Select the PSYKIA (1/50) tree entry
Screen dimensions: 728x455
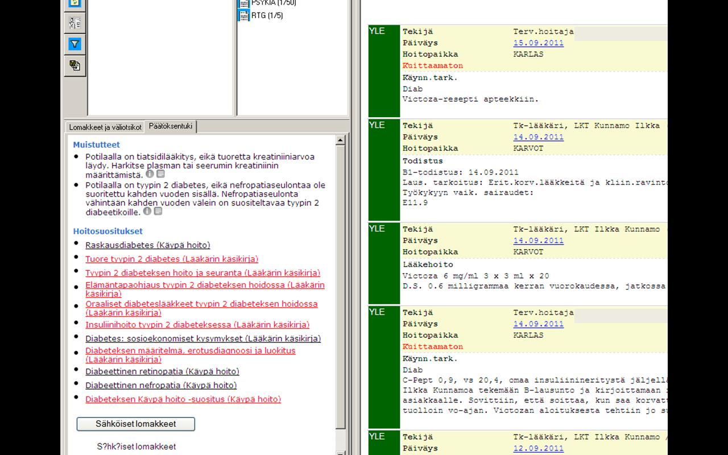(x=274, y=3)
